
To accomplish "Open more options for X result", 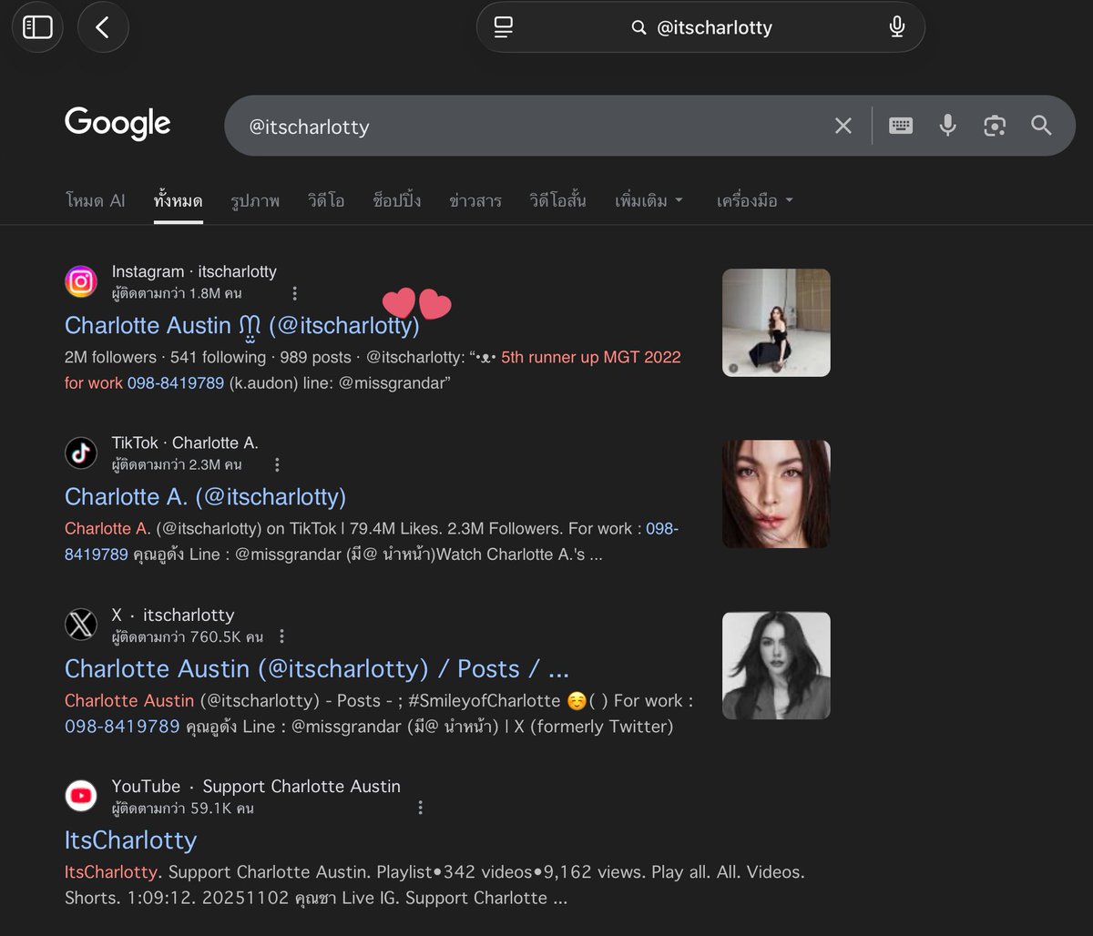I will pos(281,636).
